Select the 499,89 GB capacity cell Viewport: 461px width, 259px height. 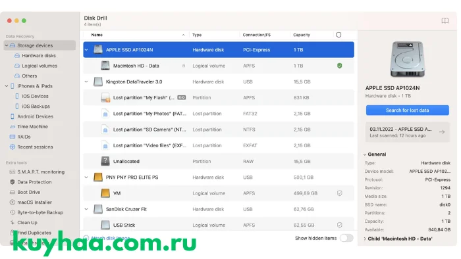point(305,193)
